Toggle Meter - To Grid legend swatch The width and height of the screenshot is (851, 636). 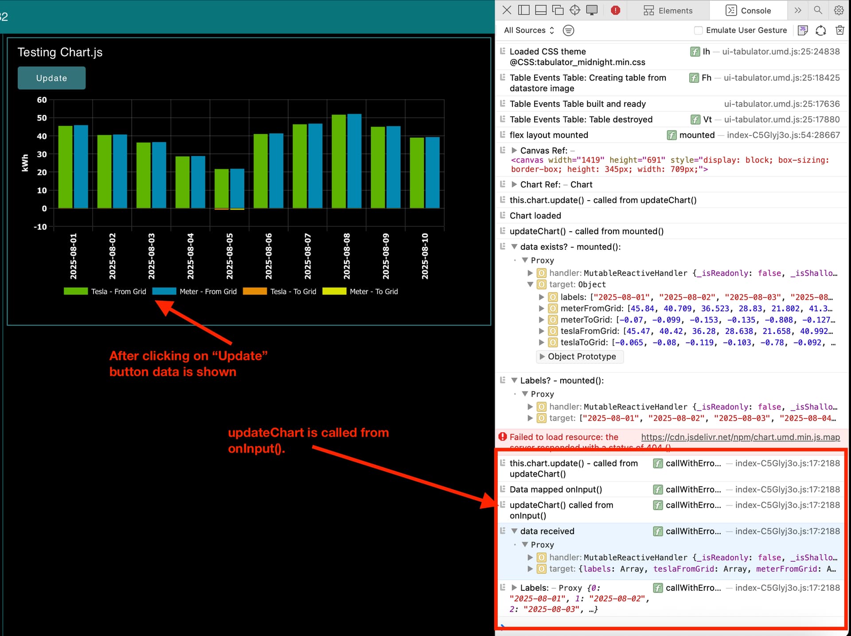point(334,291)
